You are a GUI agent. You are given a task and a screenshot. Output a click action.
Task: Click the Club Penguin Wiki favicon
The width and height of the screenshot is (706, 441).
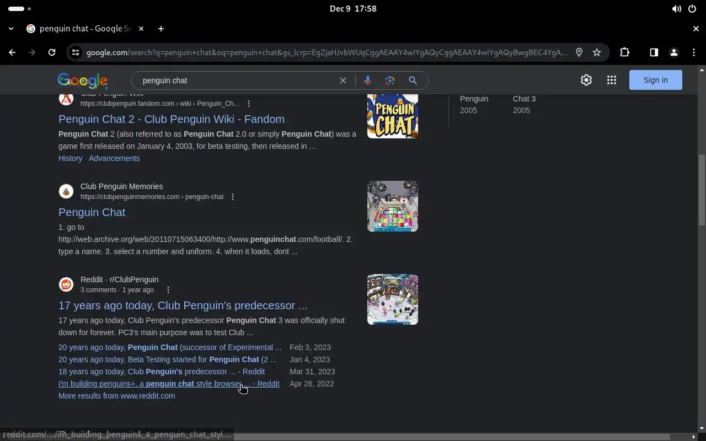click(66, 99)
